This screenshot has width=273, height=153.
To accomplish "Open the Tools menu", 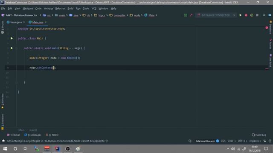I will pyautogui.click(x=86, y=8).
